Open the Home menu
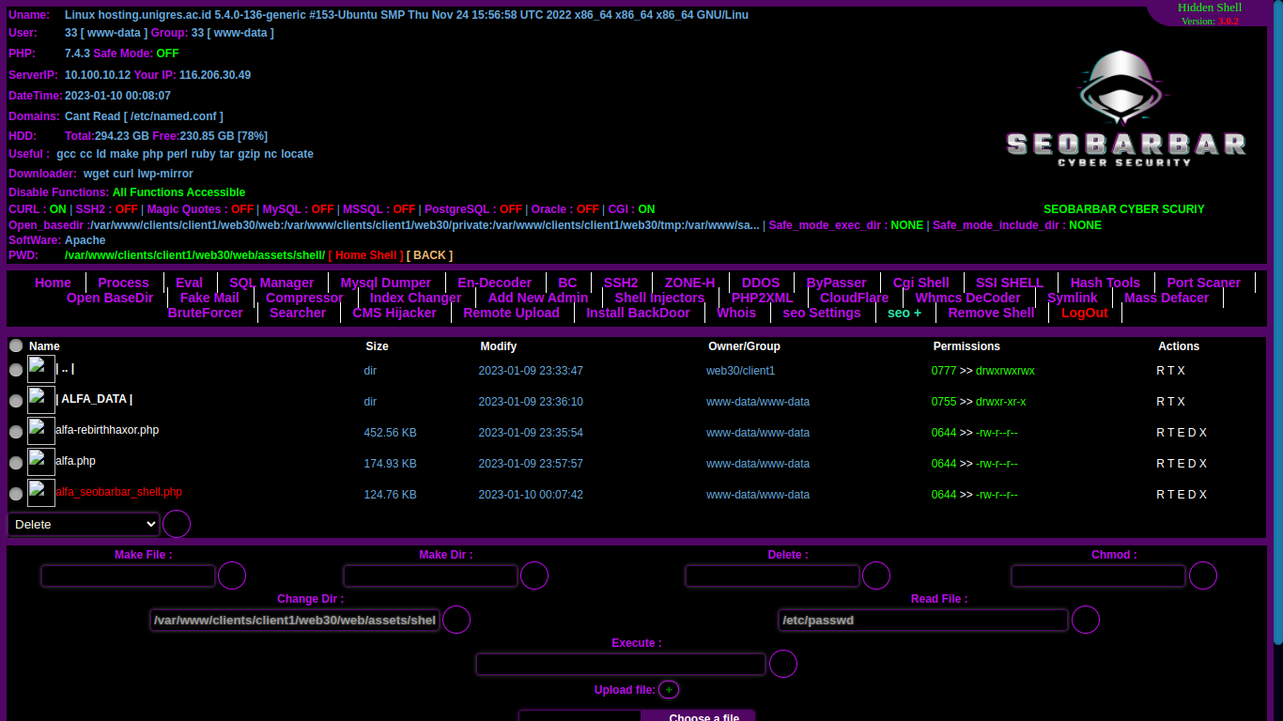Screen dimensions: 1283x721 [x=53, y=283]
